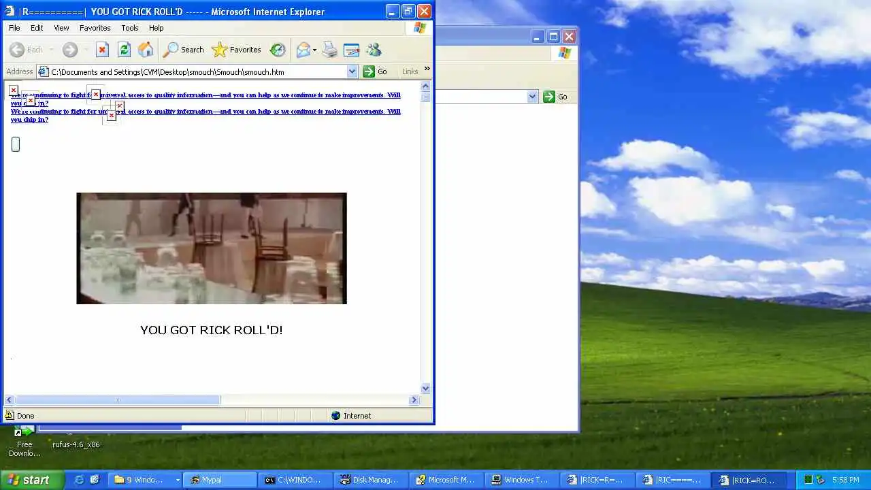Click the Mail envelope icon
This screenshot has height=490, width=871.
click(303, 50)
